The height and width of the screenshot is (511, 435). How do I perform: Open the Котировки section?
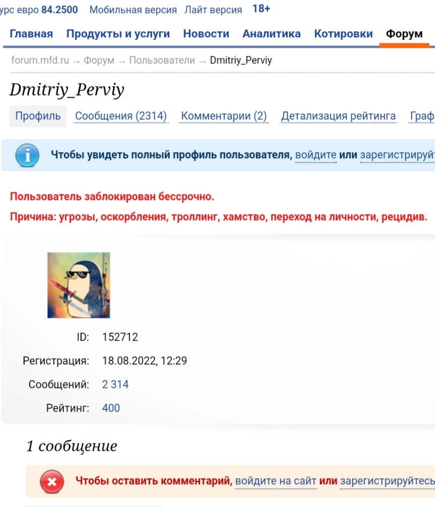tap(343, 34)
